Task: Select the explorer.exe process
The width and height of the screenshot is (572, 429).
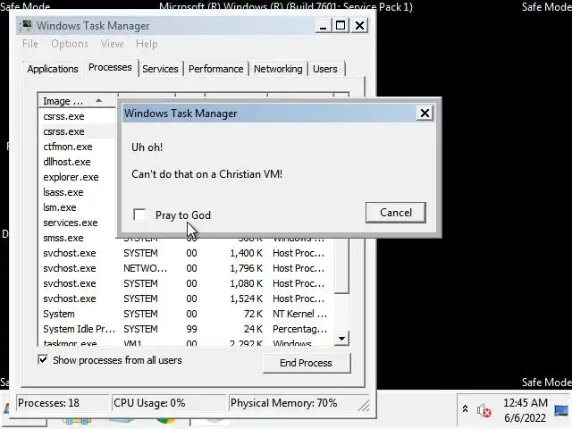Action: pos(71,177)
